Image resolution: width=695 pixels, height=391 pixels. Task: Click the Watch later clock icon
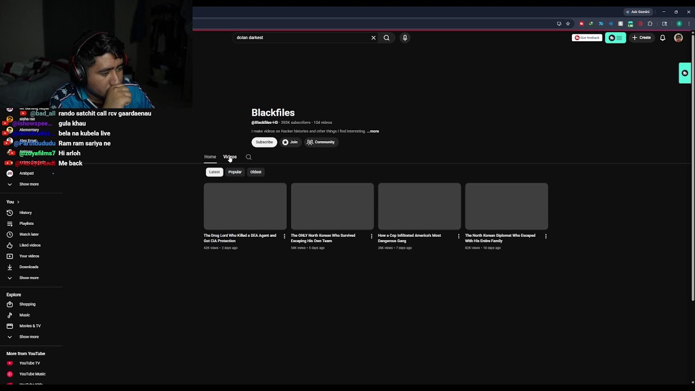10,235
